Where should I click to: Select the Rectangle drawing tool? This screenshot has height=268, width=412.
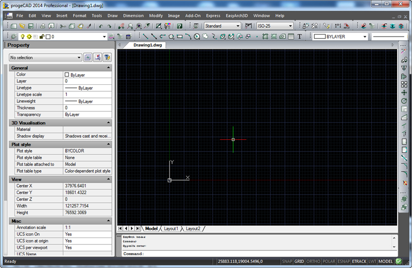tap(179, 37)
